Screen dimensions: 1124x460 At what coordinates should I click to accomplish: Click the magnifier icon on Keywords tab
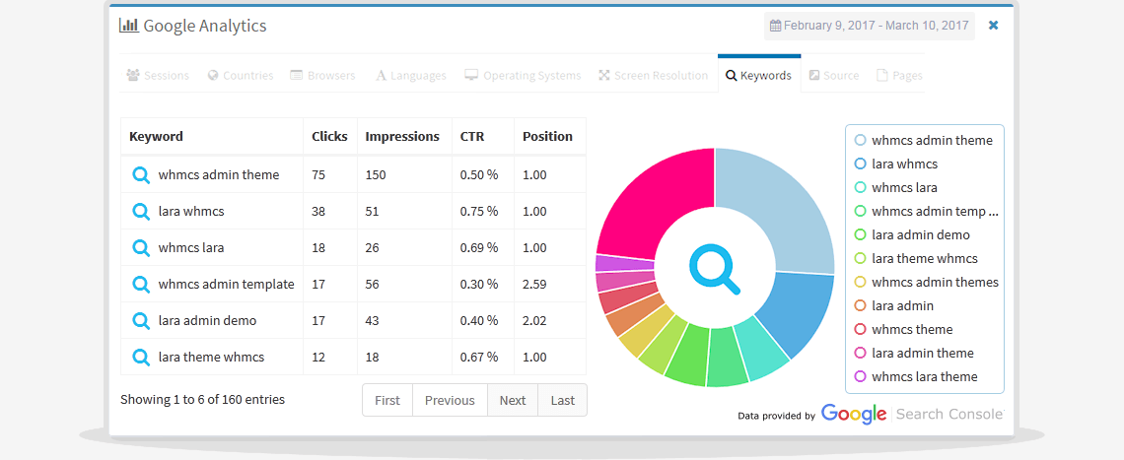(732, 75)
